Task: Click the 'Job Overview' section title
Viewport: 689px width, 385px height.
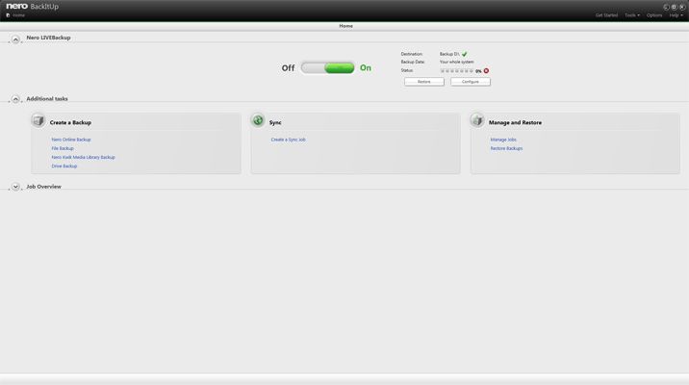Action: click(x=43, y=187)
